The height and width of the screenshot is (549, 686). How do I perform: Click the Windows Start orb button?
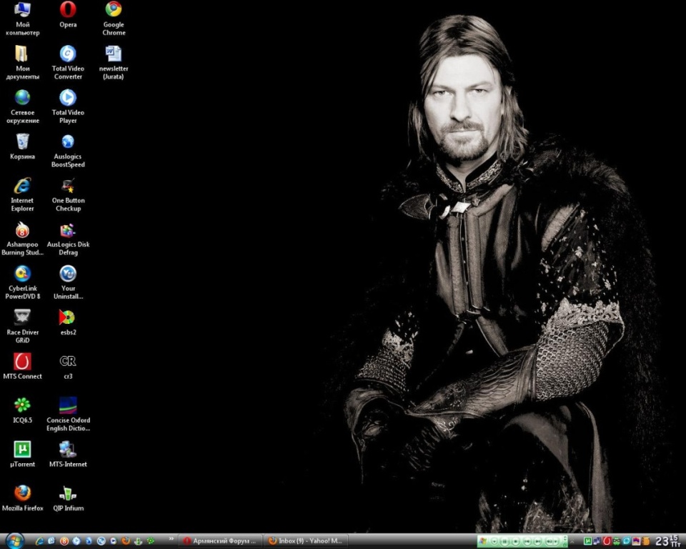pyautogui.click(x=14, y=540)
